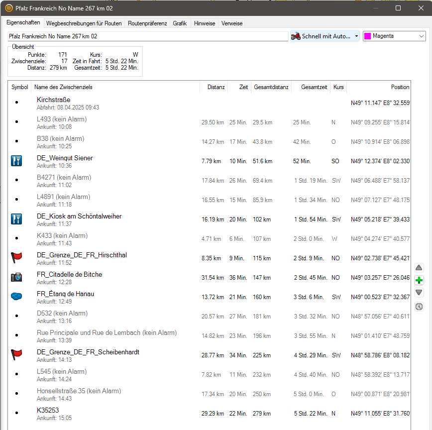This screenshot has width=432, height=430.
Task: Select FR_Citadelle de Bitche waypoint name
Action: pyautogui.click(x=70, y=274)
